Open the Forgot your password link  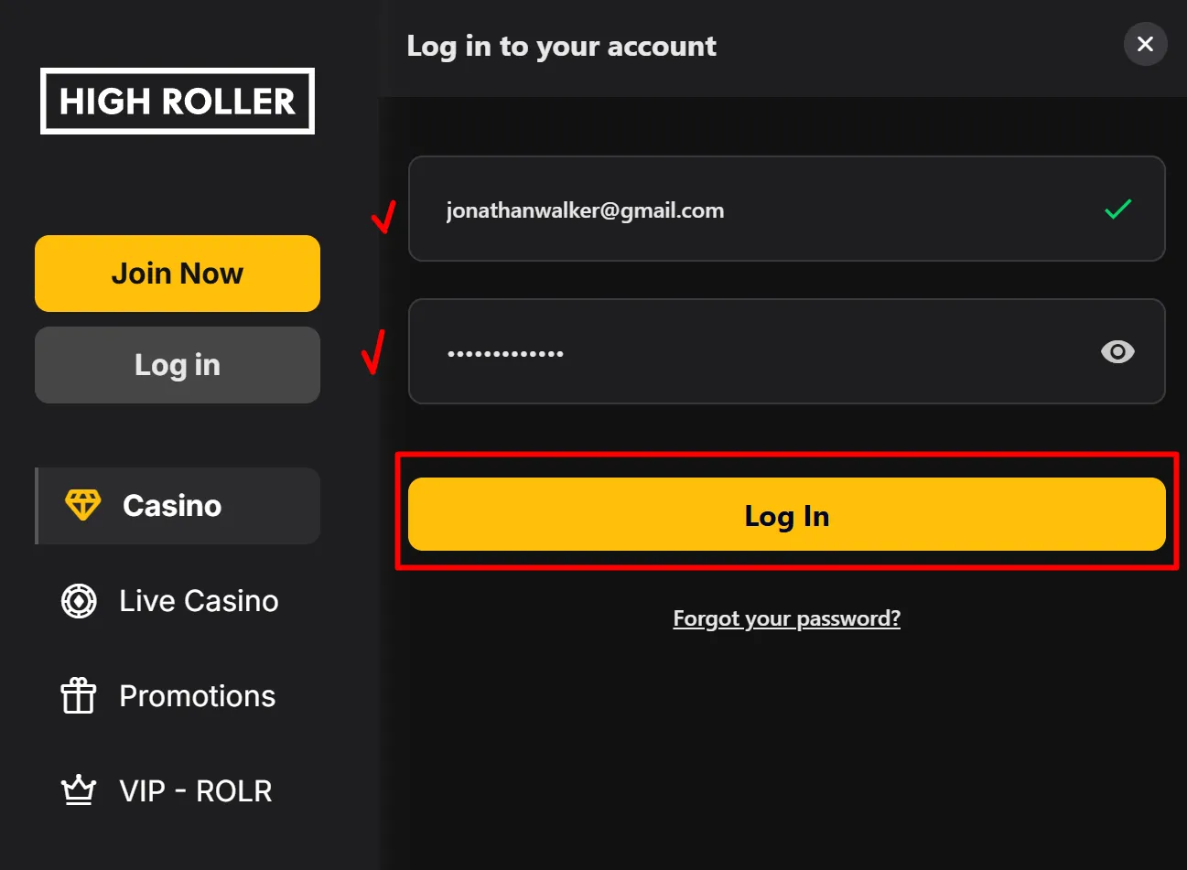pyautogui.click(x=786, y=618)
